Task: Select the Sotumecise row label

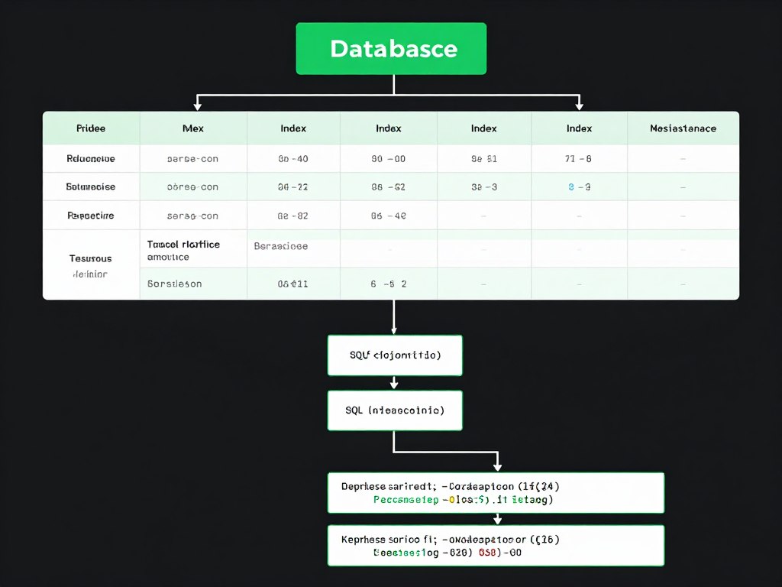Action: tap(91, 186)
